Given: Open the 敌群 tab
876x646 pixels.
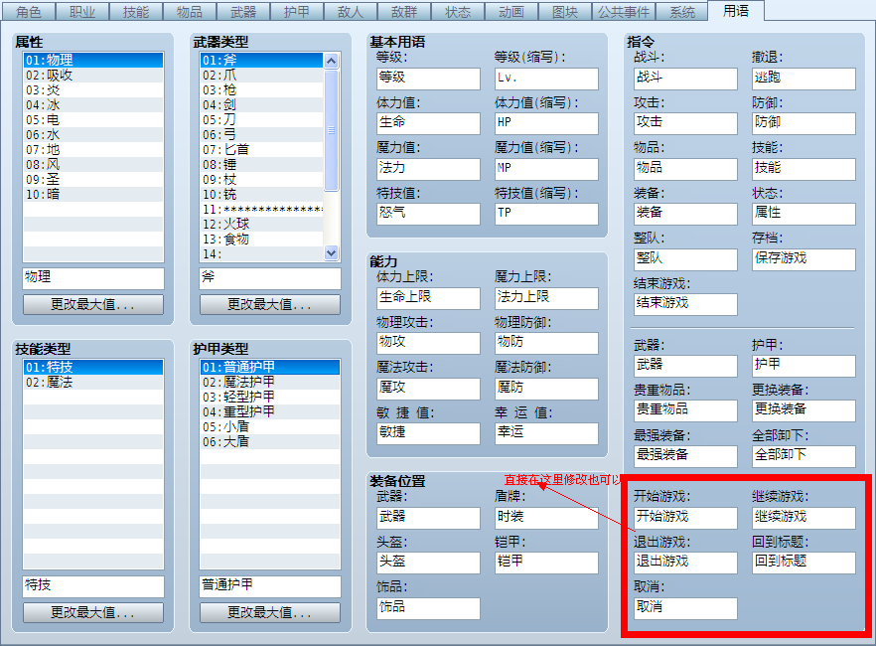Looking at the screenshot, I should click(x=404, y=12).
